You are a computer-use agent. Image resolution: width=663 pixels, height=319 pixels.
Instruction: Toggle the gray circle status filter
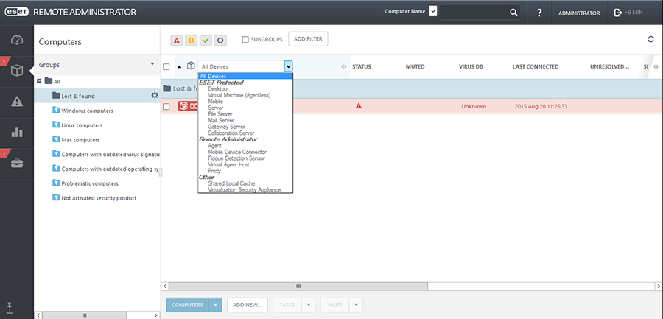coord(220,41)
